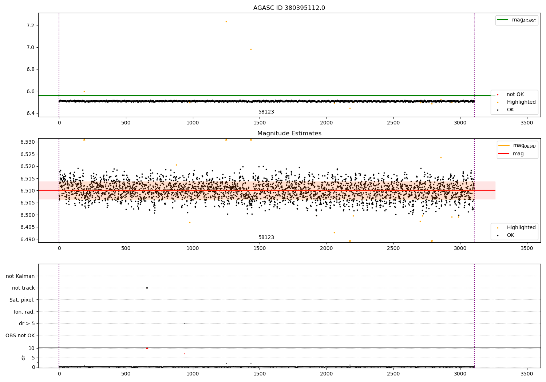This screenshot has height=382, width=546.
Task: Click the '58123' label in top plot
Action: [x=266, y=112]
